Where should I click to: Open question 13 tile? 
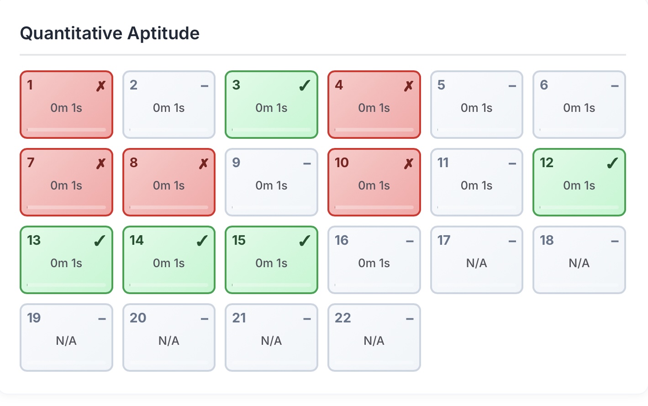click(x=66, y=260)
